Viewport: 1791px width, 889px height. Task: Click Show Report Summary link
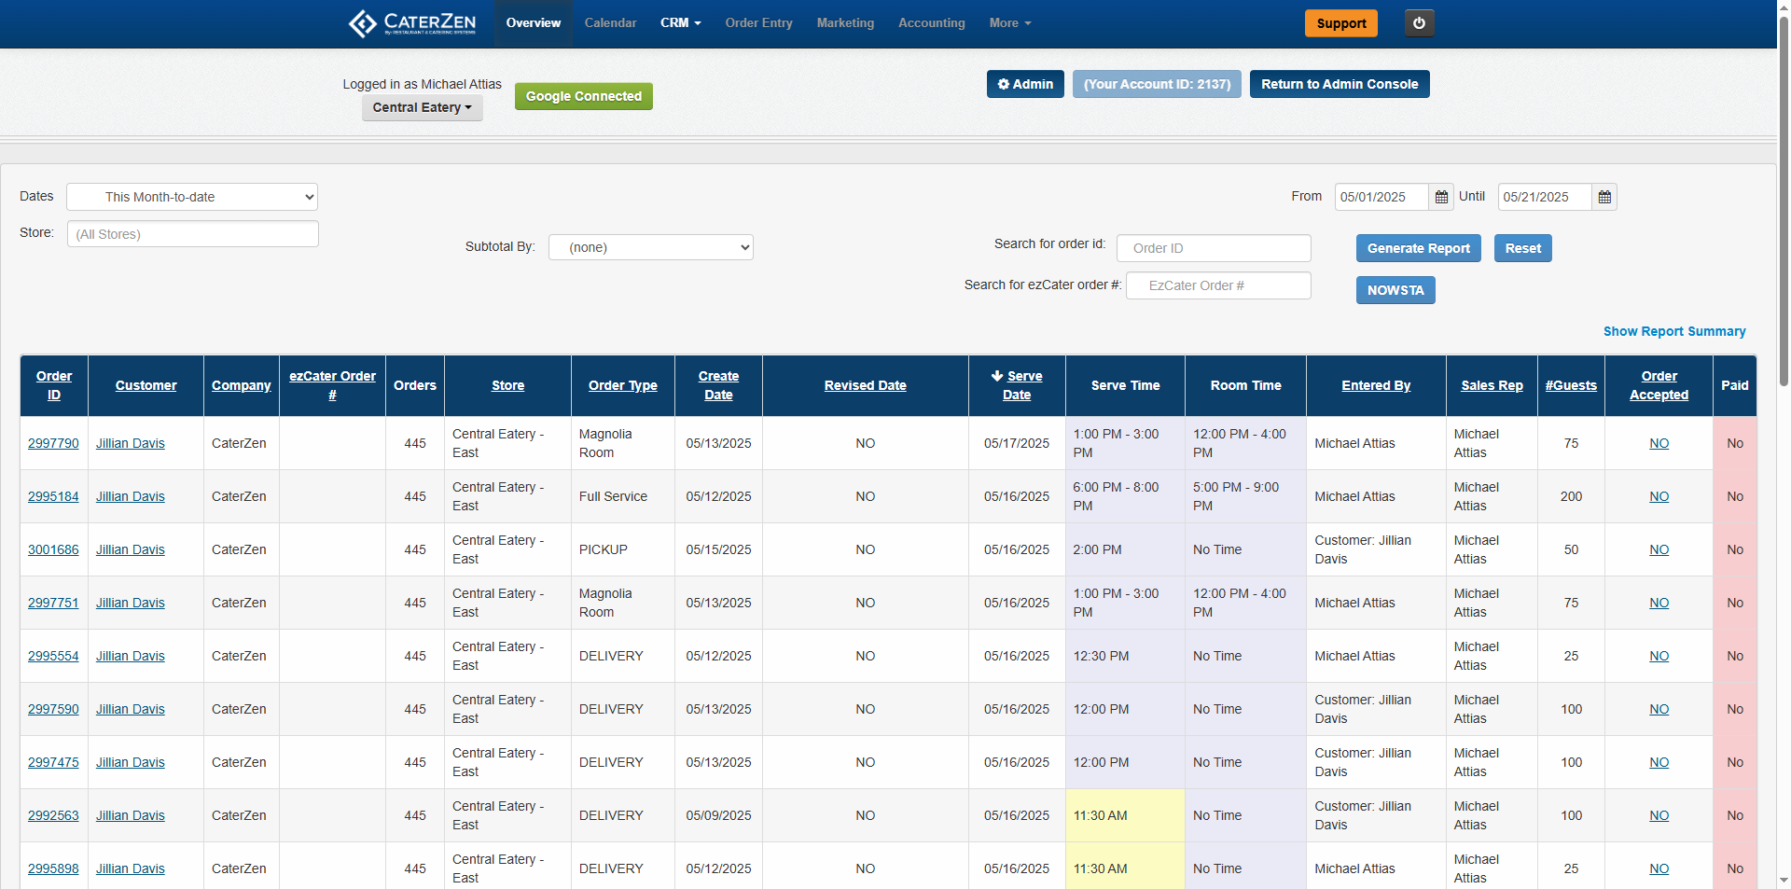(1673, 331)
